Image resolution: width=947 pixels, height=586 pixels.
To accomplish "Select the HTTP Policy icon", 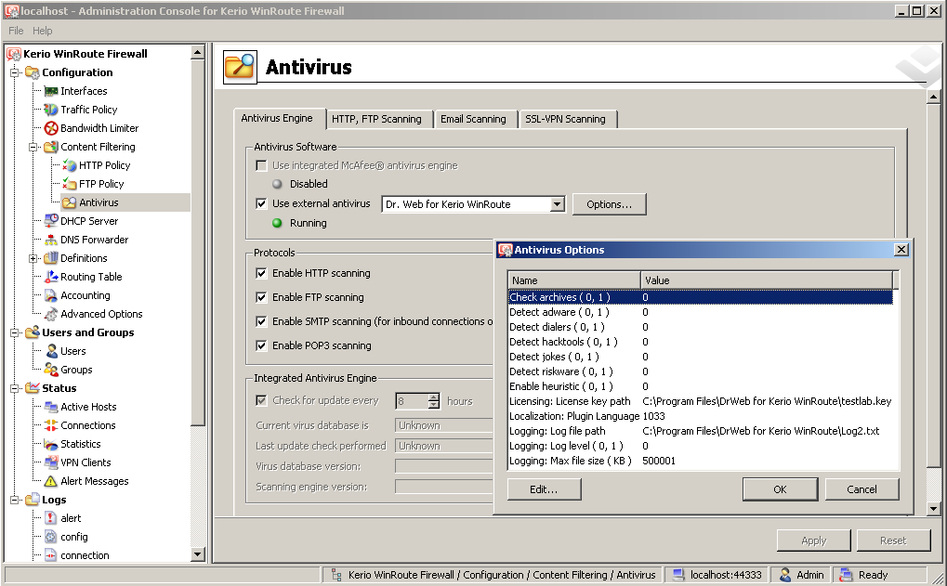I will 70,165.
